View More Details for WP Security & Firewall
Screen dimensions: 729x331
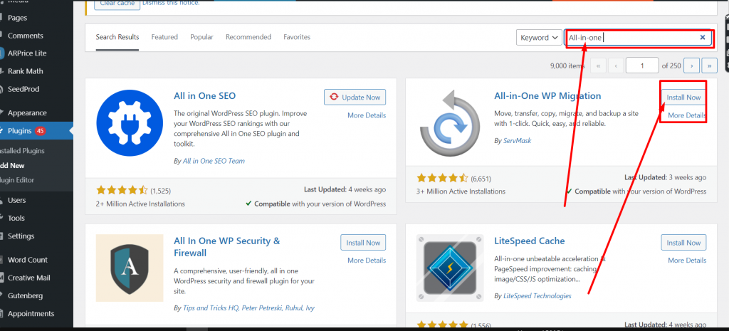point(367,261)
